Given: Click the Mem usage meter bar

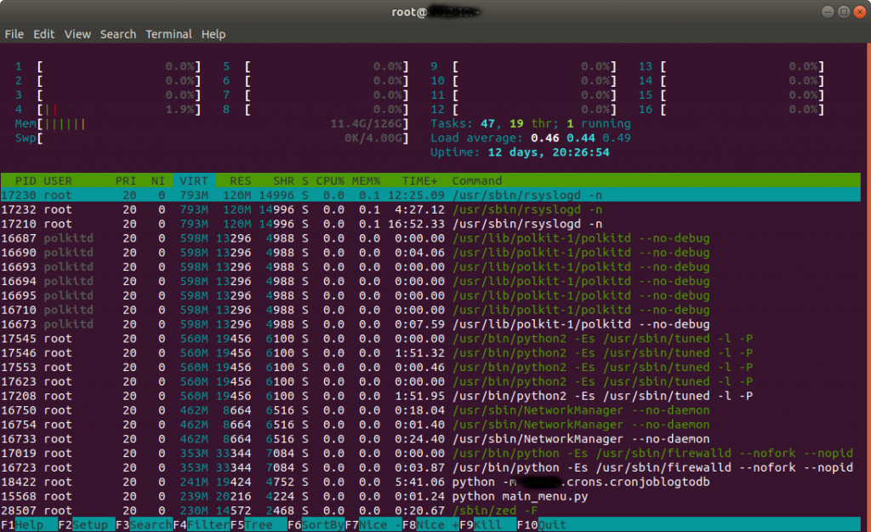Looking at the screenshot, I should coord(212,124).
